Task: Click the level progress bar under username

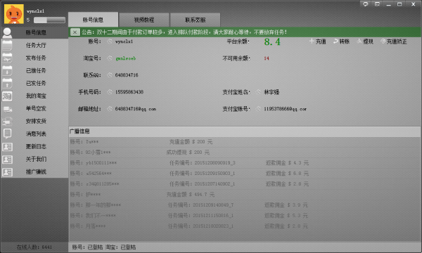Action: point(49,20)
